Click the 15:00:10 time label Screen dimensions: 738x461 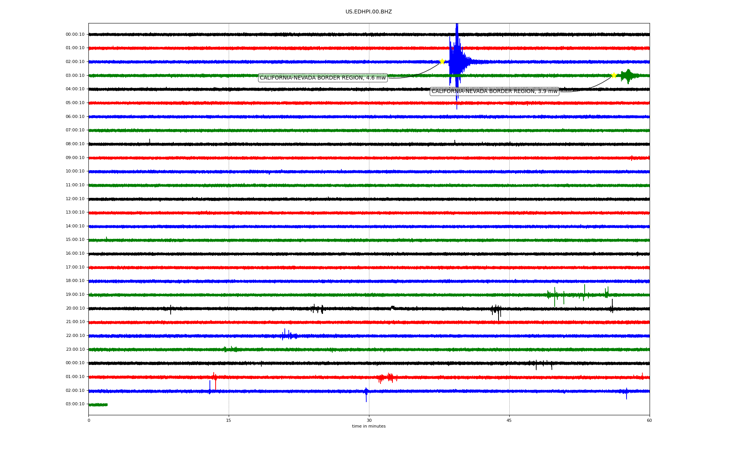click(x=75, y=240)
